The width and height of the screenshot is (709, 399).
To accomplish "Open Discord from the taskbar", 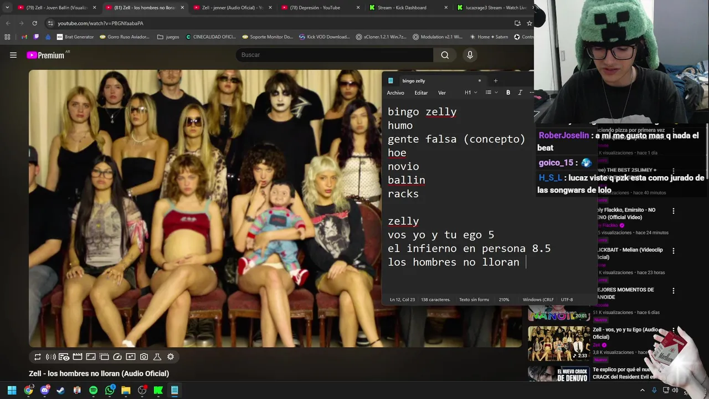I will click(x=45, y=390).
